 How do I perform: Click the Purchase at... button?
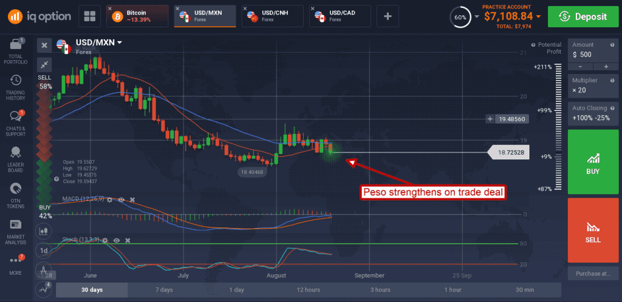coord(593,273)
